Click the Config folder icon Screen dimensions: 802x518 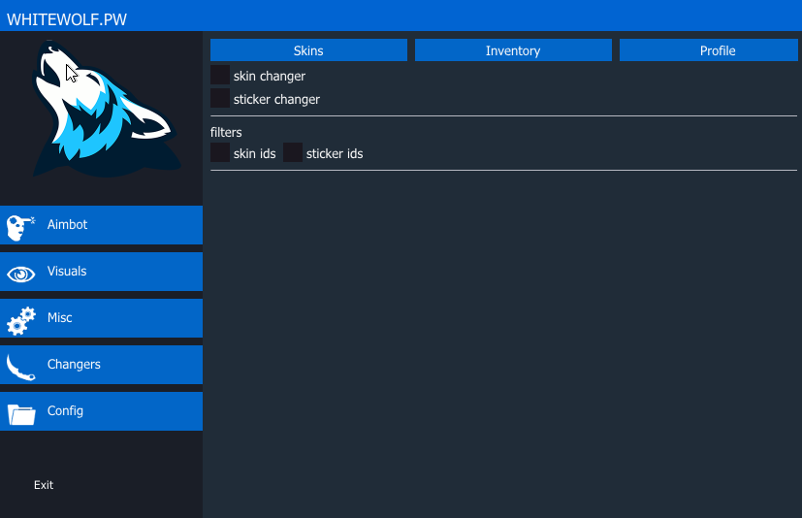(21, 414)
